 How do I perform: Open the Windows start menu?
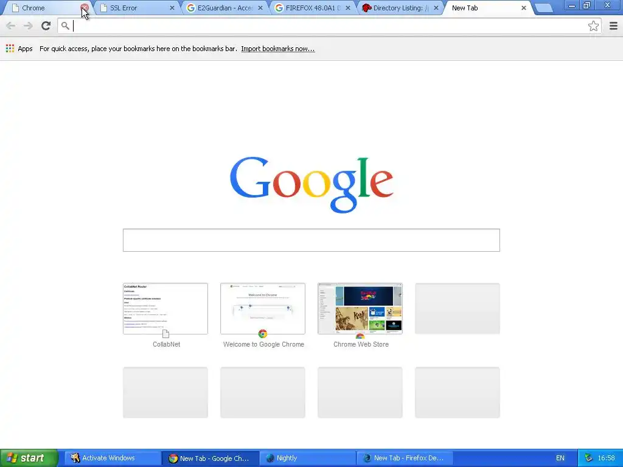(29, 458)
